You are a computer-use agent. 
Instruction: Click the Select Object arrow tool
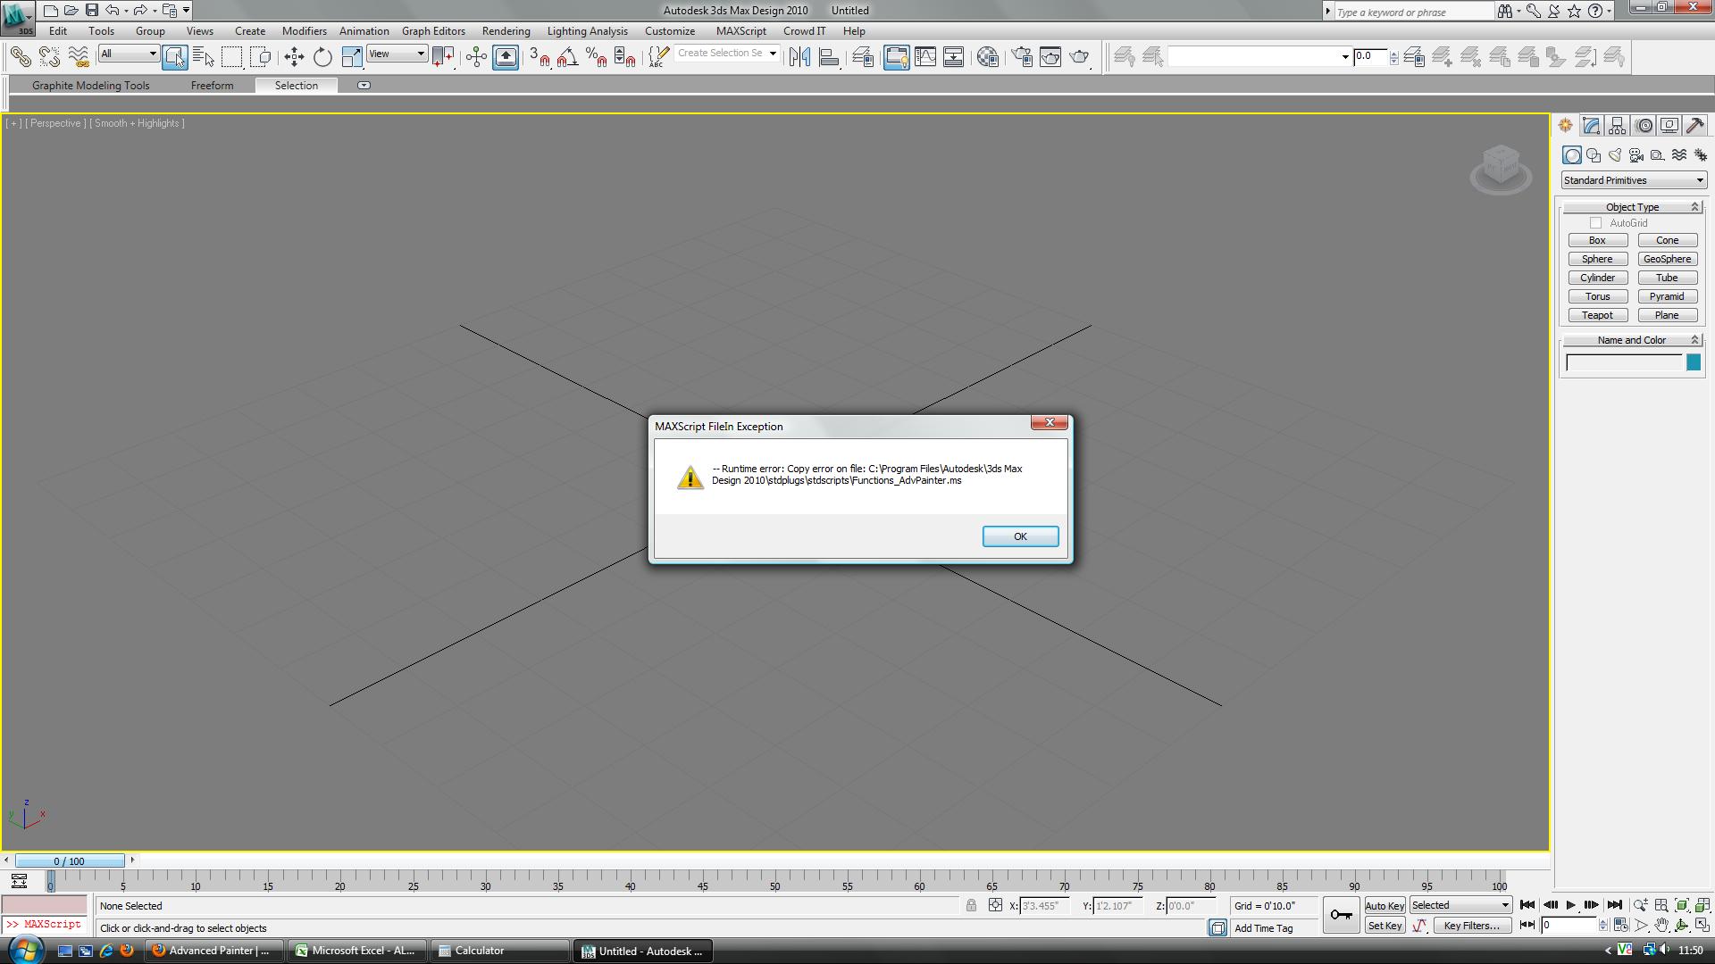[175, 57]
